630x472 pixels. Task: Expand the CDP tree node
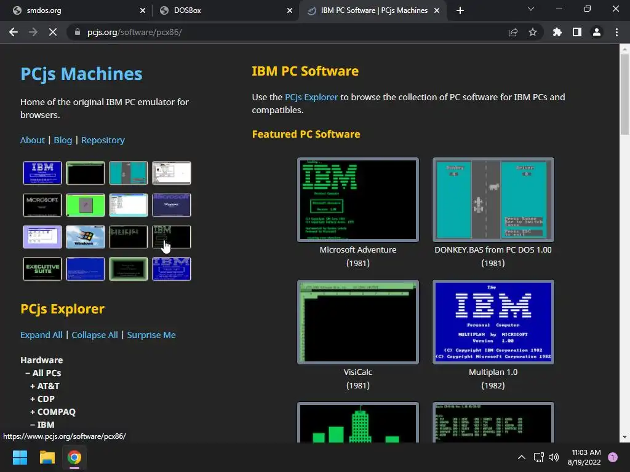(x=42, y=398)
